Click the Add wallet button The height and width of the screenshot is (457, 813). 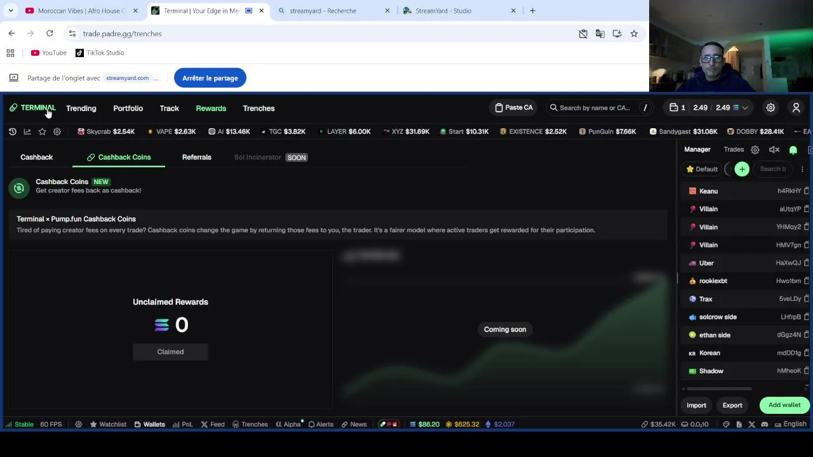pos(784,405)
